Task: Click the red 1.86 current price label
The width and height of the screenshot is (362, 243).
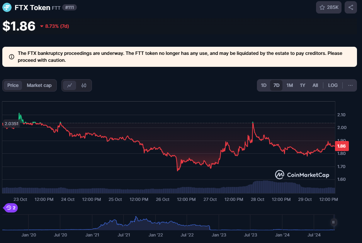Action: (342, 146)
